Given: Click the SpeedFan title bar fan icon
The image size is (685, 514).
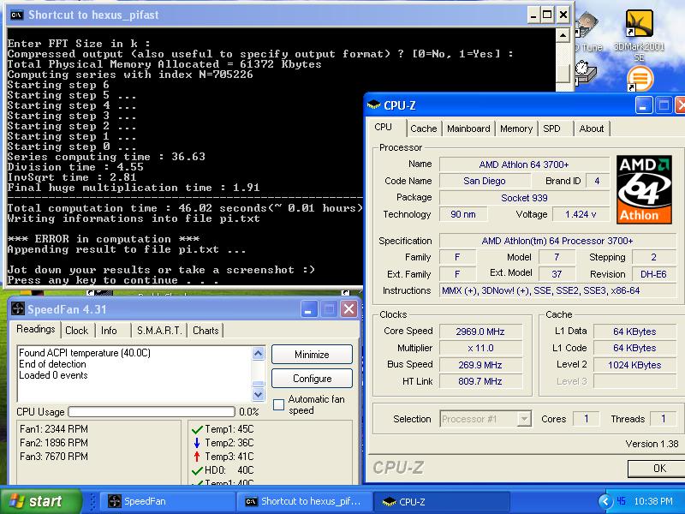Looking at the screenshot, I should coord(17,309).
